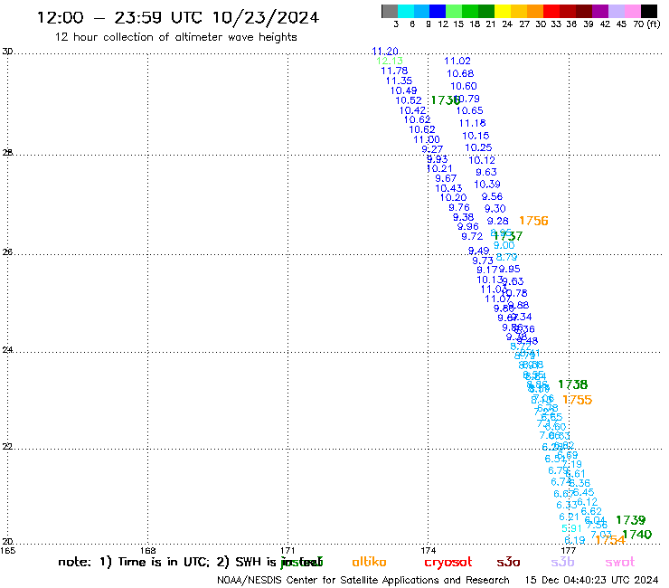Click the latitude axis label '30'
Screen dimensions: 669x588
coord(7,52)
